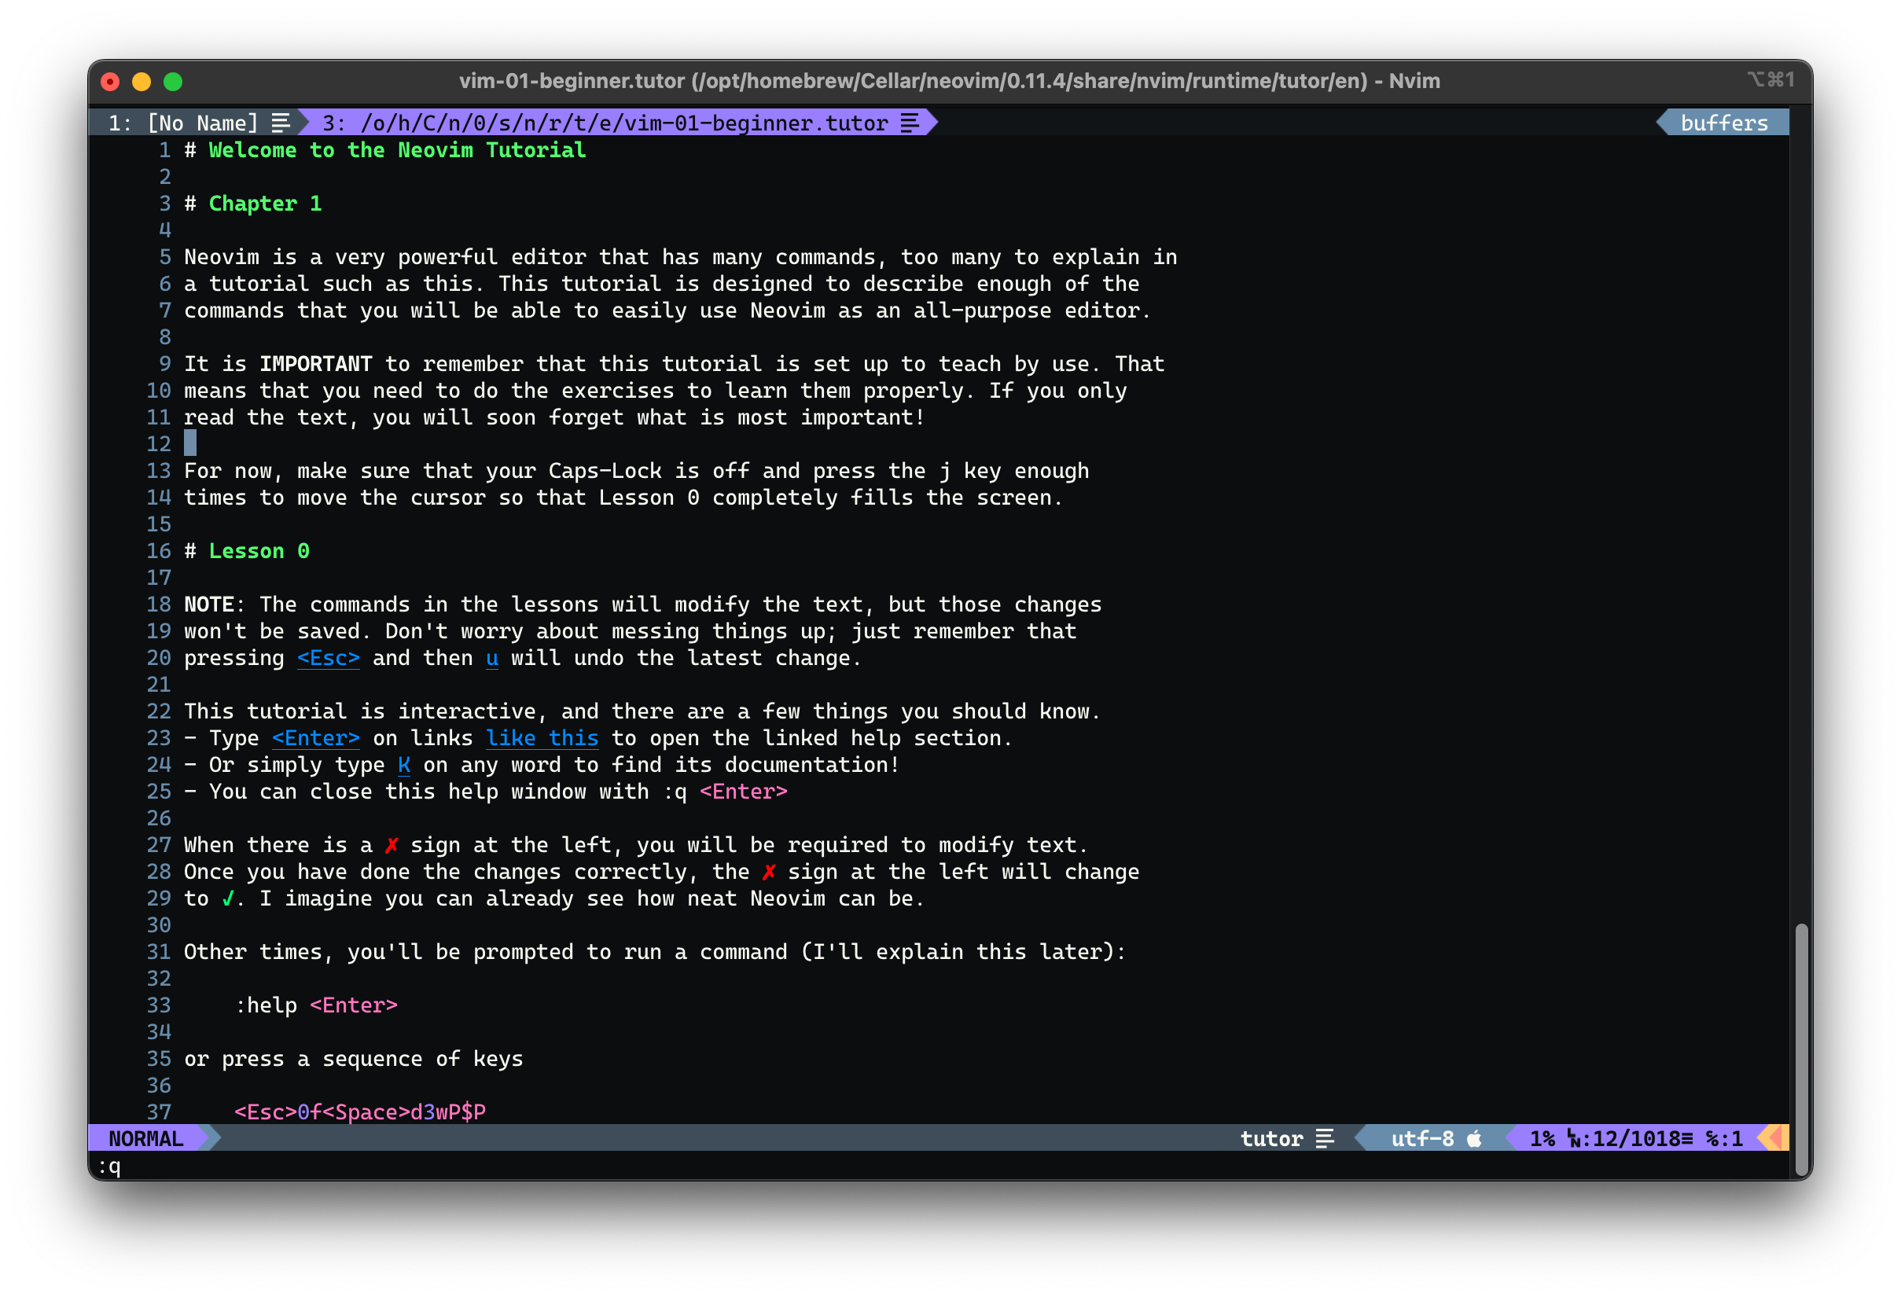Click the NORMAL mode indicator
1901x1297 pixels.
[145, 1138]
